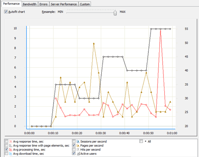Viewport: 199px width, 157px height.
Task: Enable Avg response time with page elements checkbox
Action: tap(6, 145)
